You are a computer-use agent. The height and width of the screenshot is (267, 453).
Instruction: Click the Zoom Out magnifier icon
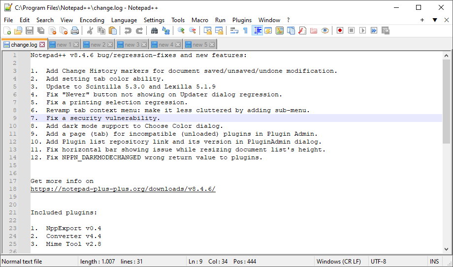click(x=192, y=30)
